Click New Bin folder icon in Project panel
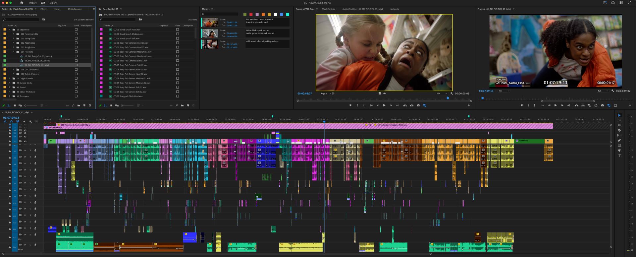The width and height of the screenshot is (636, 257). 79,105
